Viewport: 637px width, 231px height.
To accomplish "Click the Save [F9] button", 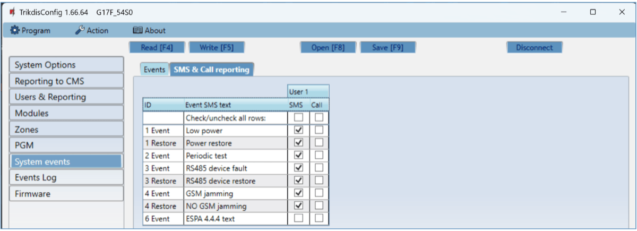I will [388, 47].
